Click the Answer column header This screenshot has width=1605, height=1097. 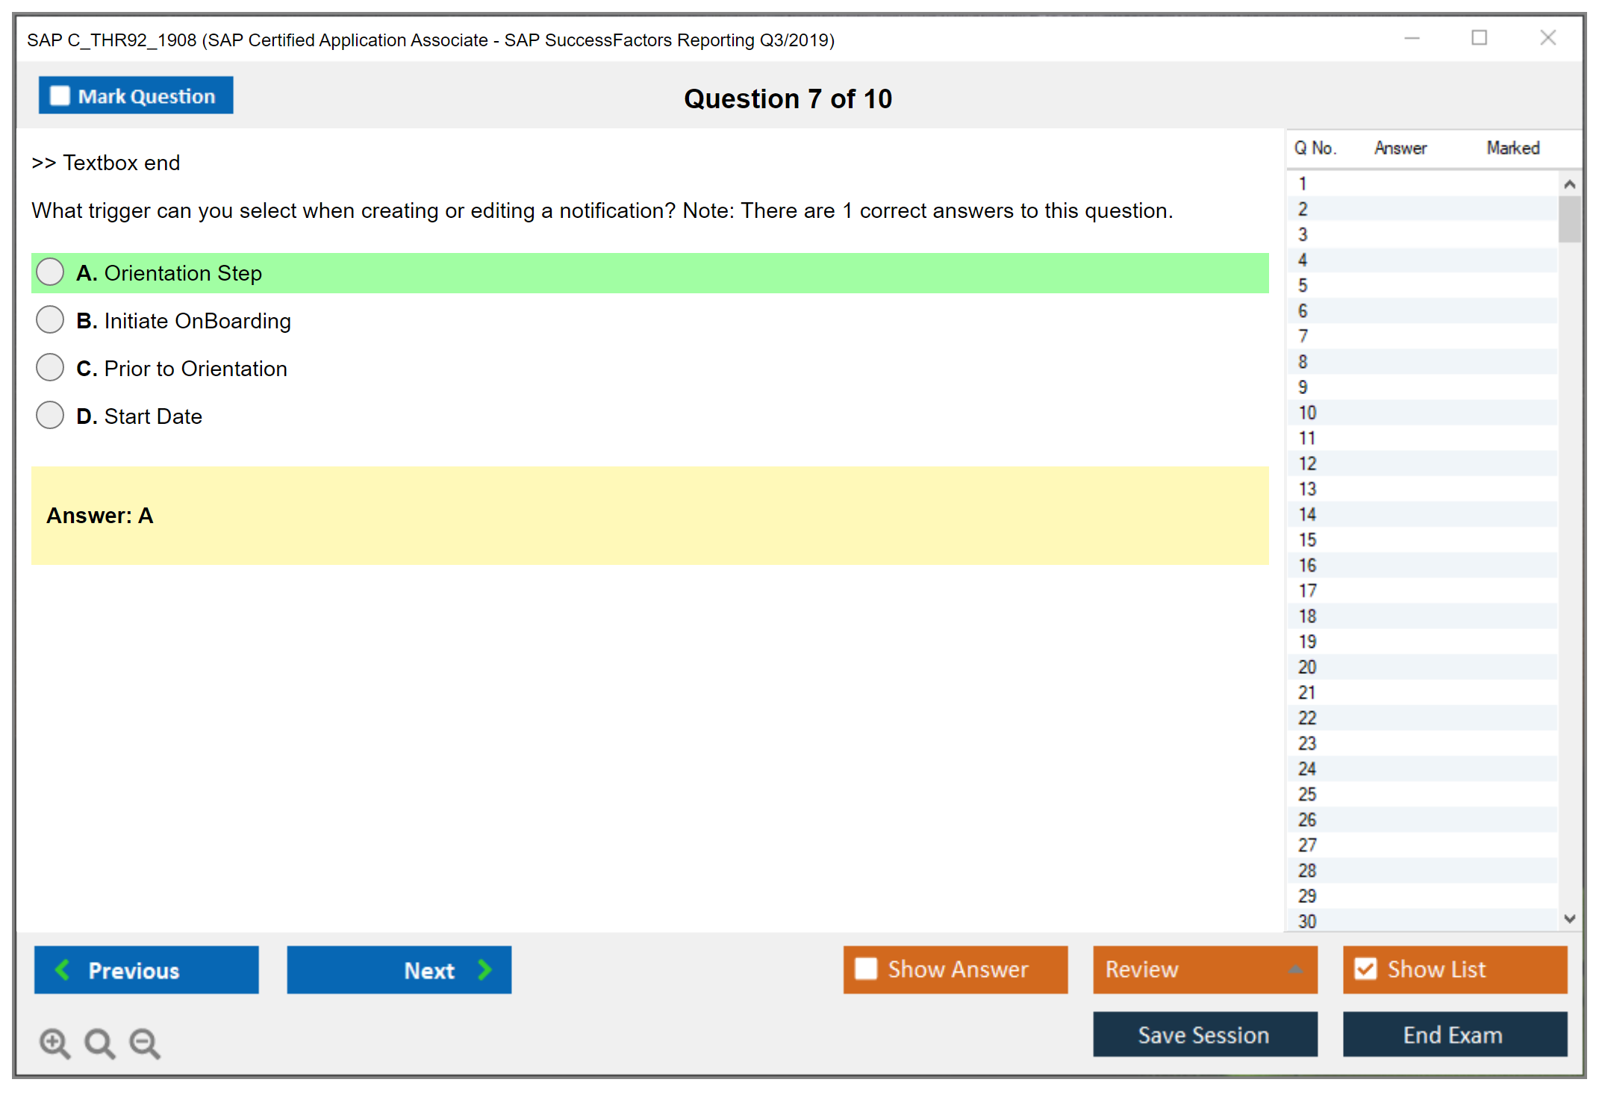click(1400, 148)
